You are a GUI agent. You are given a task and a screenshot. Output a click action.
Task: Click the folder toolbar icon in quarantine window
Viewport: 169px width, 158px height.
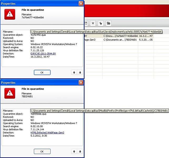point(108,23)
